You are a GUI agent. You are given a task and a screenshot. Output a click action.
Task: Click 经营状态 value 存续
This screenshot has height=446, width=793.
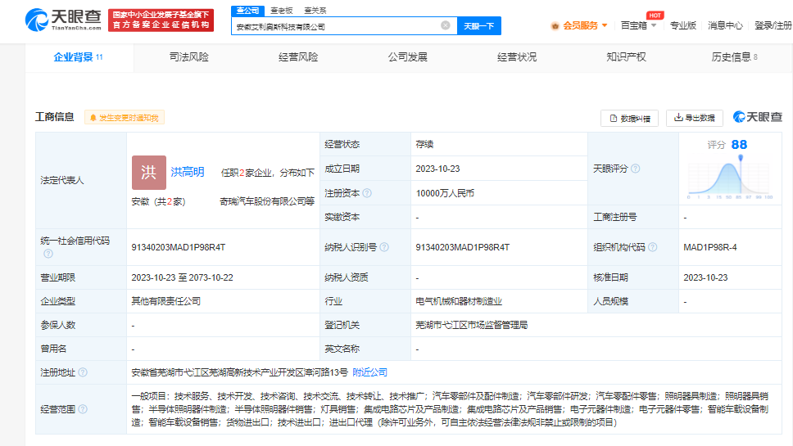424,145
